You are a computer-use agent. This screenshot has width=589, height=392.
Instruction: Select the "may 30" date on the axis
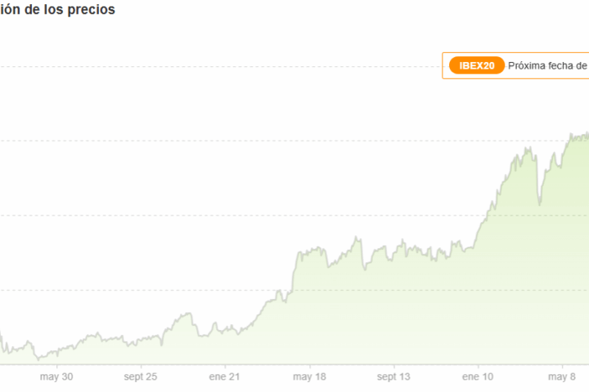56,376
